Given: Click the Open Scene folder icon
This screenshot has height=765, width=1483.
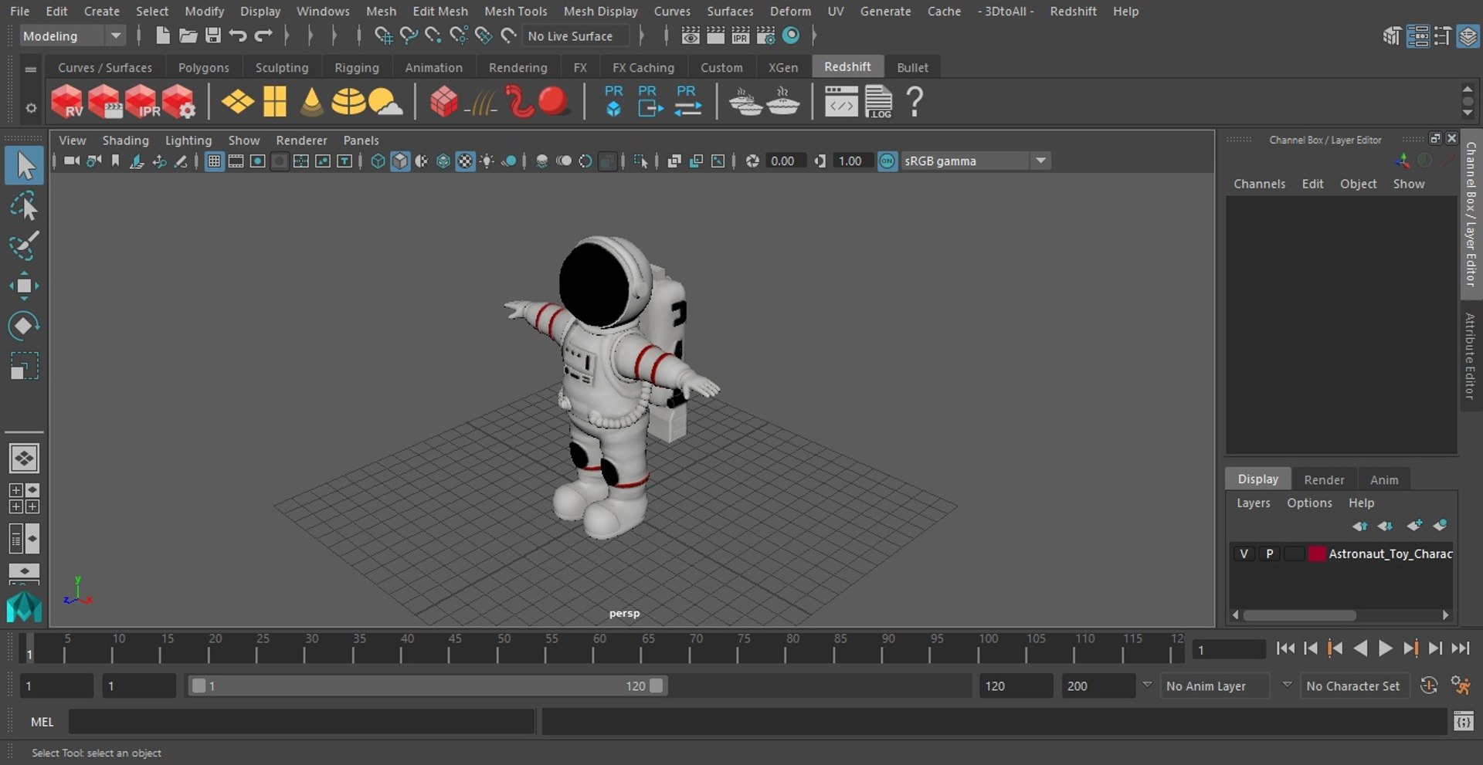Looking at the screenshot, I should pyautogui.click(x=188, y=36).
